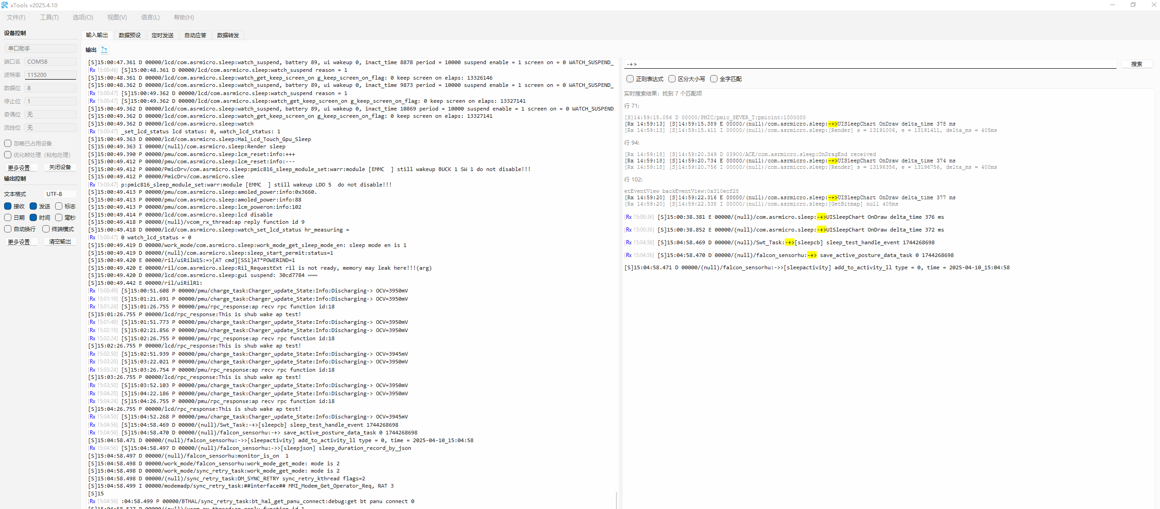
Task: Enable the 正则表达式 regex checkbox
Action: click(630, 79)
